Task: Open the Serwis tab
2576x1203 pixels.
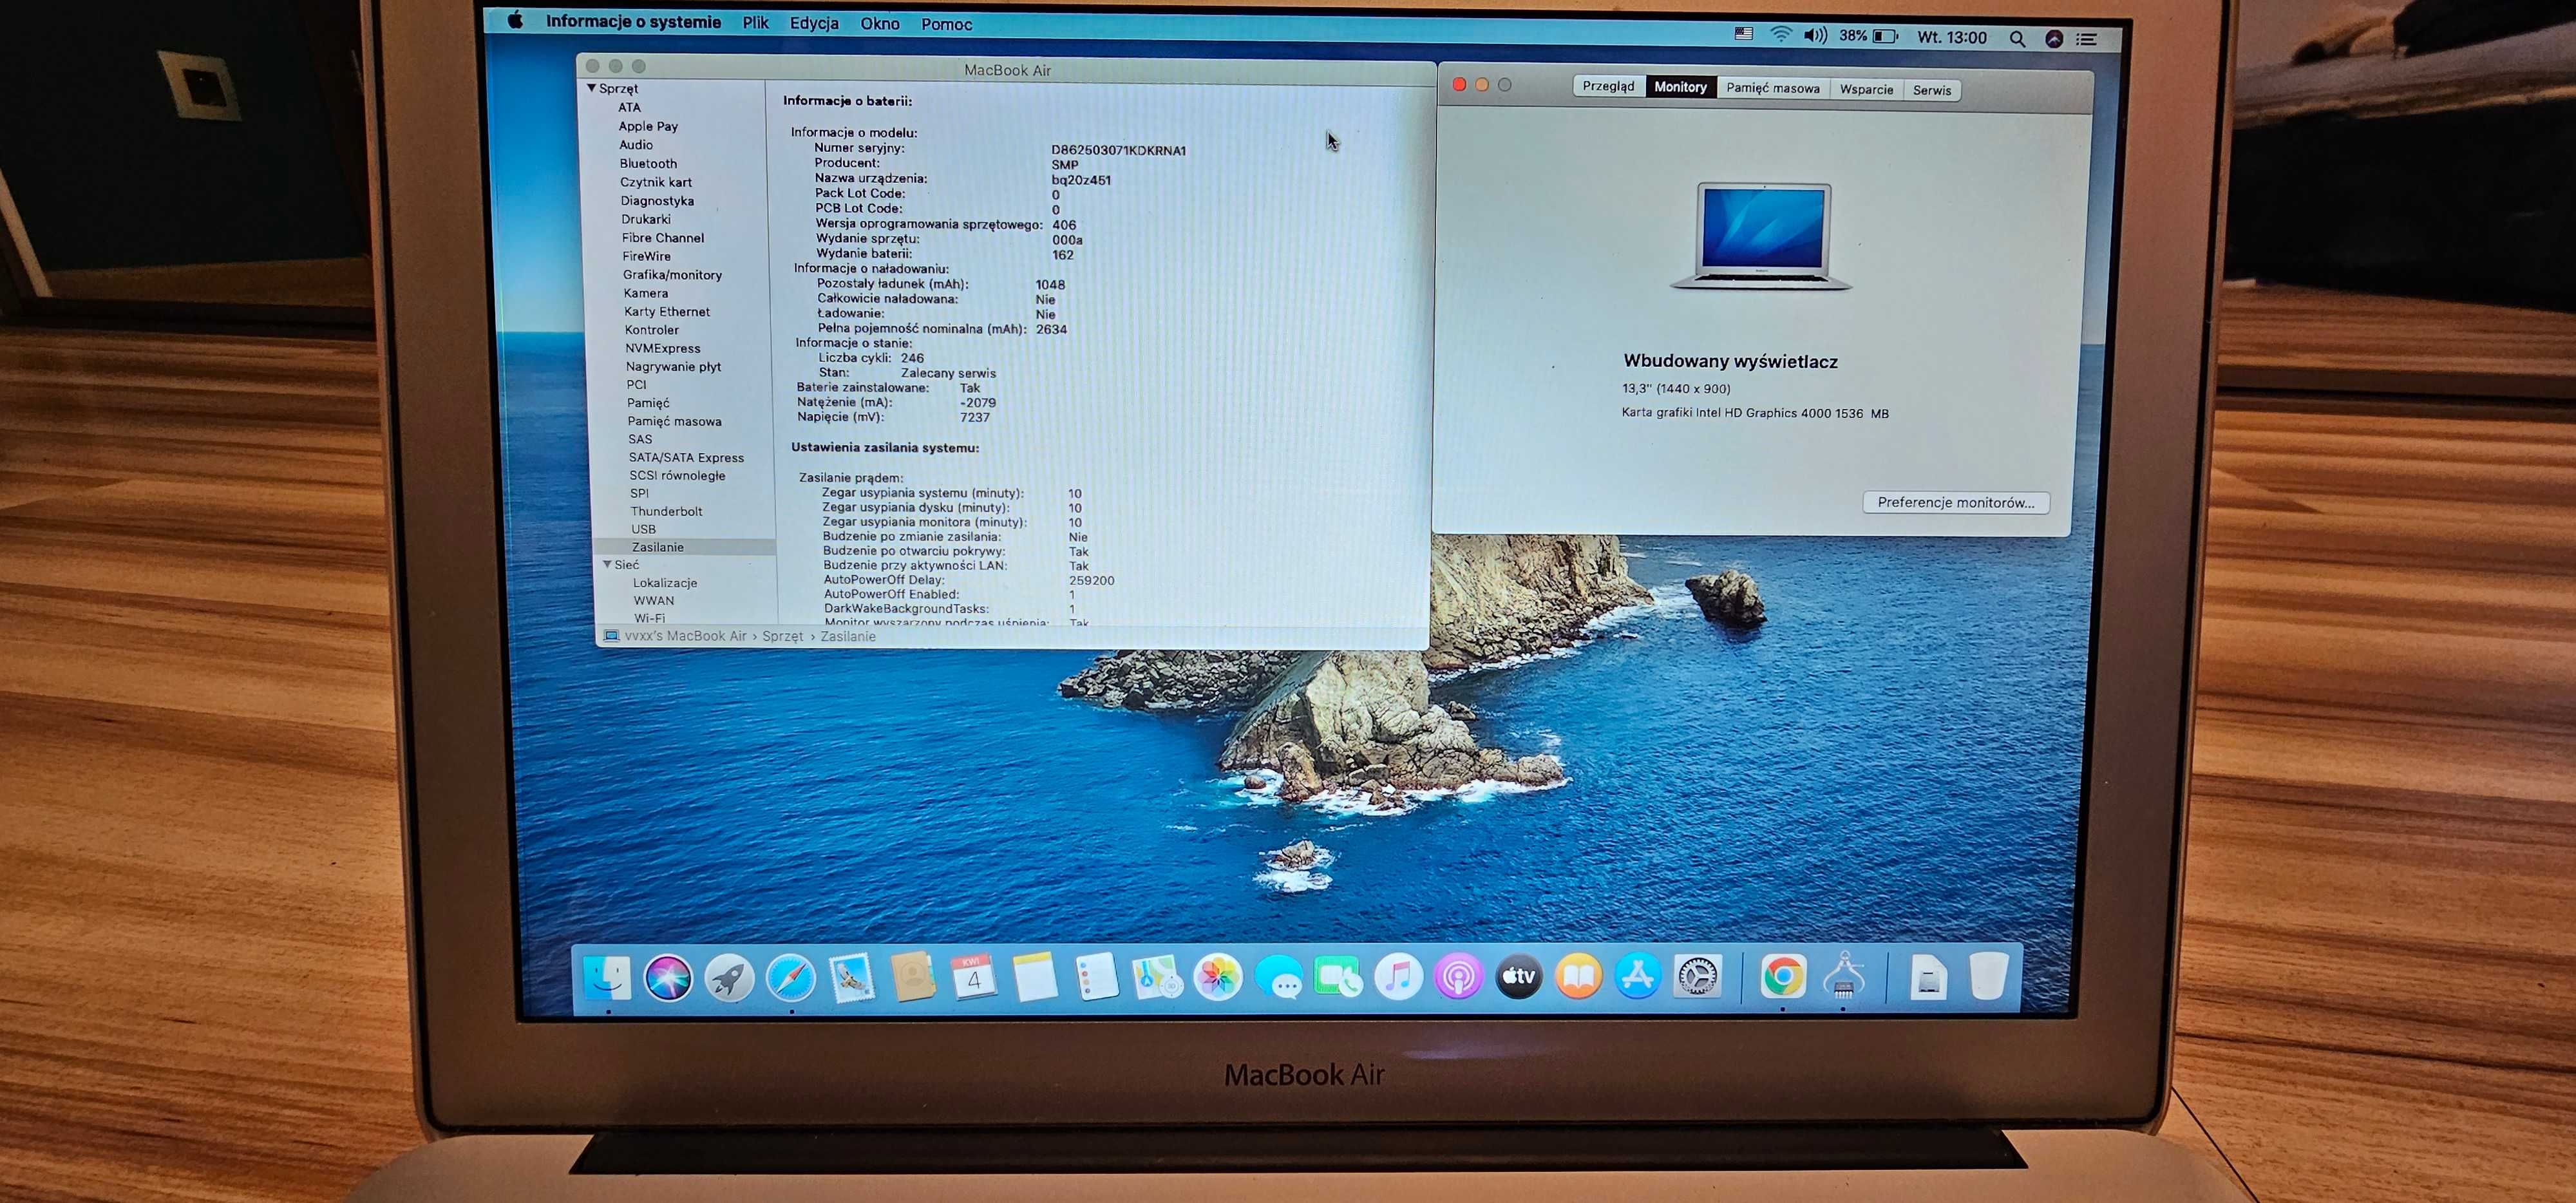Action: click(x=1932, y=90)
